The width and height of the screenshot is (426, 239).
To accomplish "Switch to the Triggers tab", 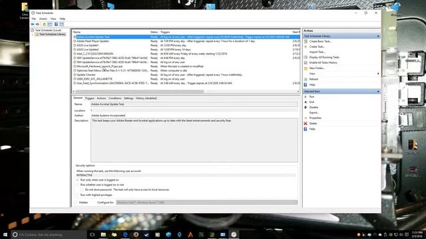I will 89,98.
